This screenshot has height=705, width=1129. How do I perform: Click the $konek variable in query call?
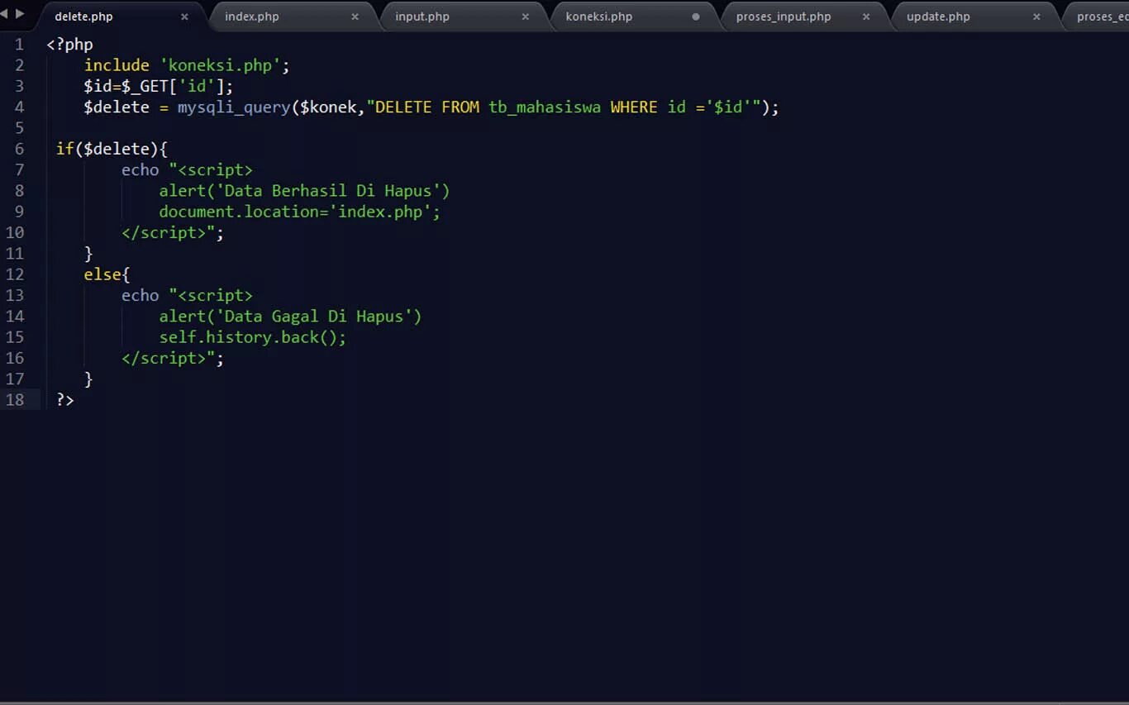point(328,107)
